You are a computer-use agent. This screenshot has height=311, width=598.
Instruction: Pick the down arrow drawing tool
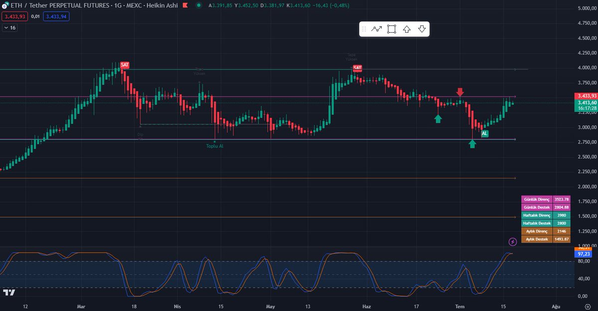click(422, 29)
